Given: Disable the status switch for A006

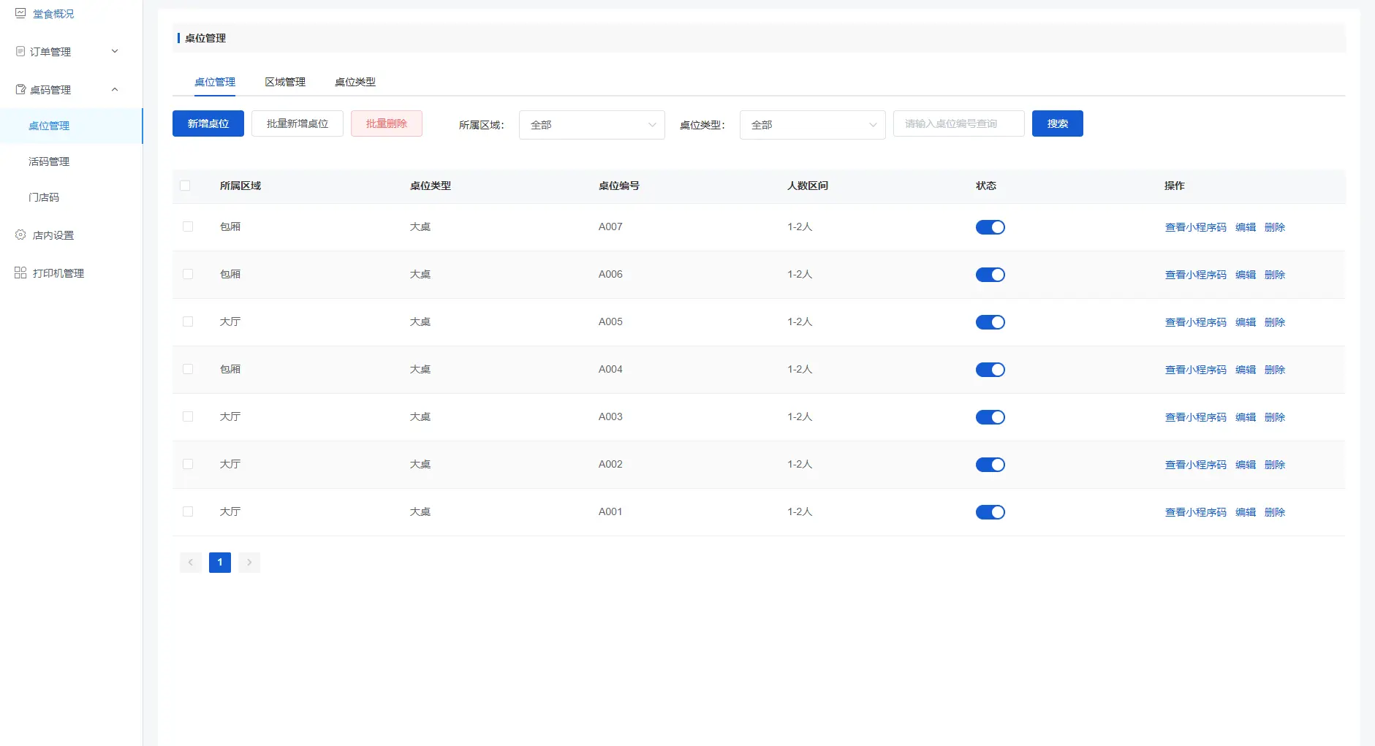Looking at the screenshot, I should tap(990, 275).
